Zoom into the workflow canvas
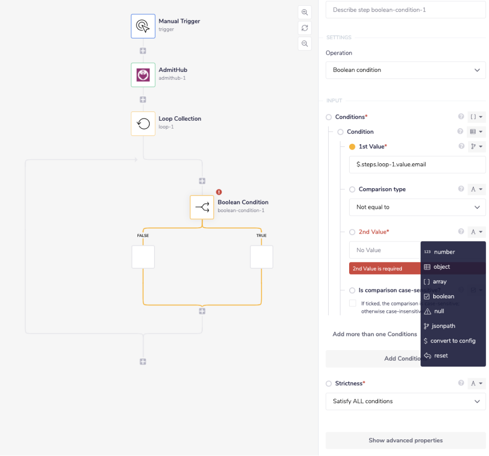 point(305,12)
